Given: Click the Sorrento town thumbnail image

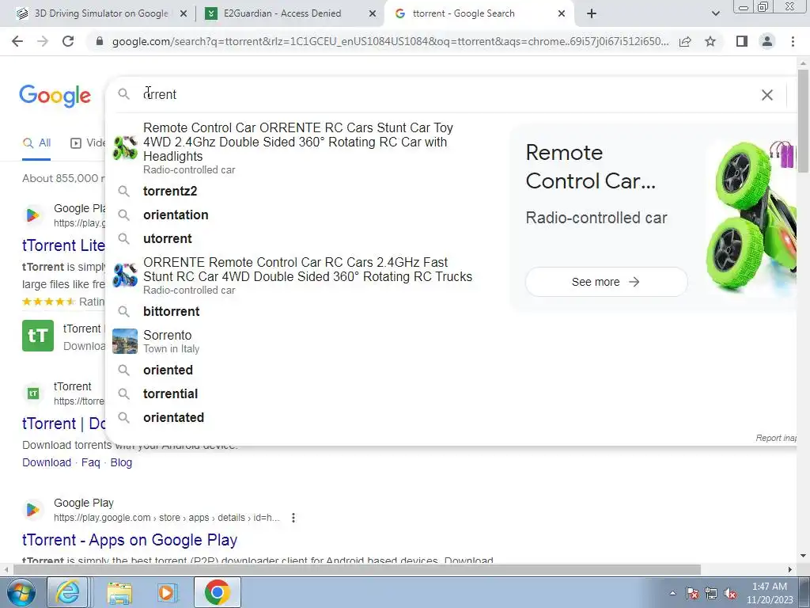Looking at the screenshot, I should click(x=125, y=341).
